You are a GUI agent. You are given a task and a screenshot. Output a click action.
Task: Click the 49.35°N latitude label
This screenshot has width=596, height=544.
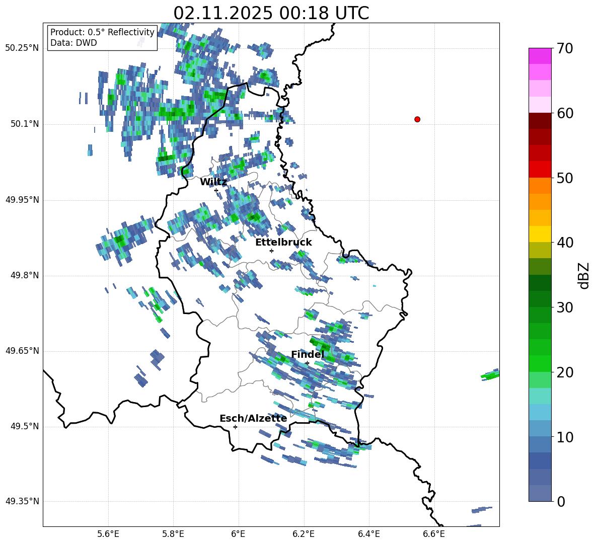click(22, 501)
